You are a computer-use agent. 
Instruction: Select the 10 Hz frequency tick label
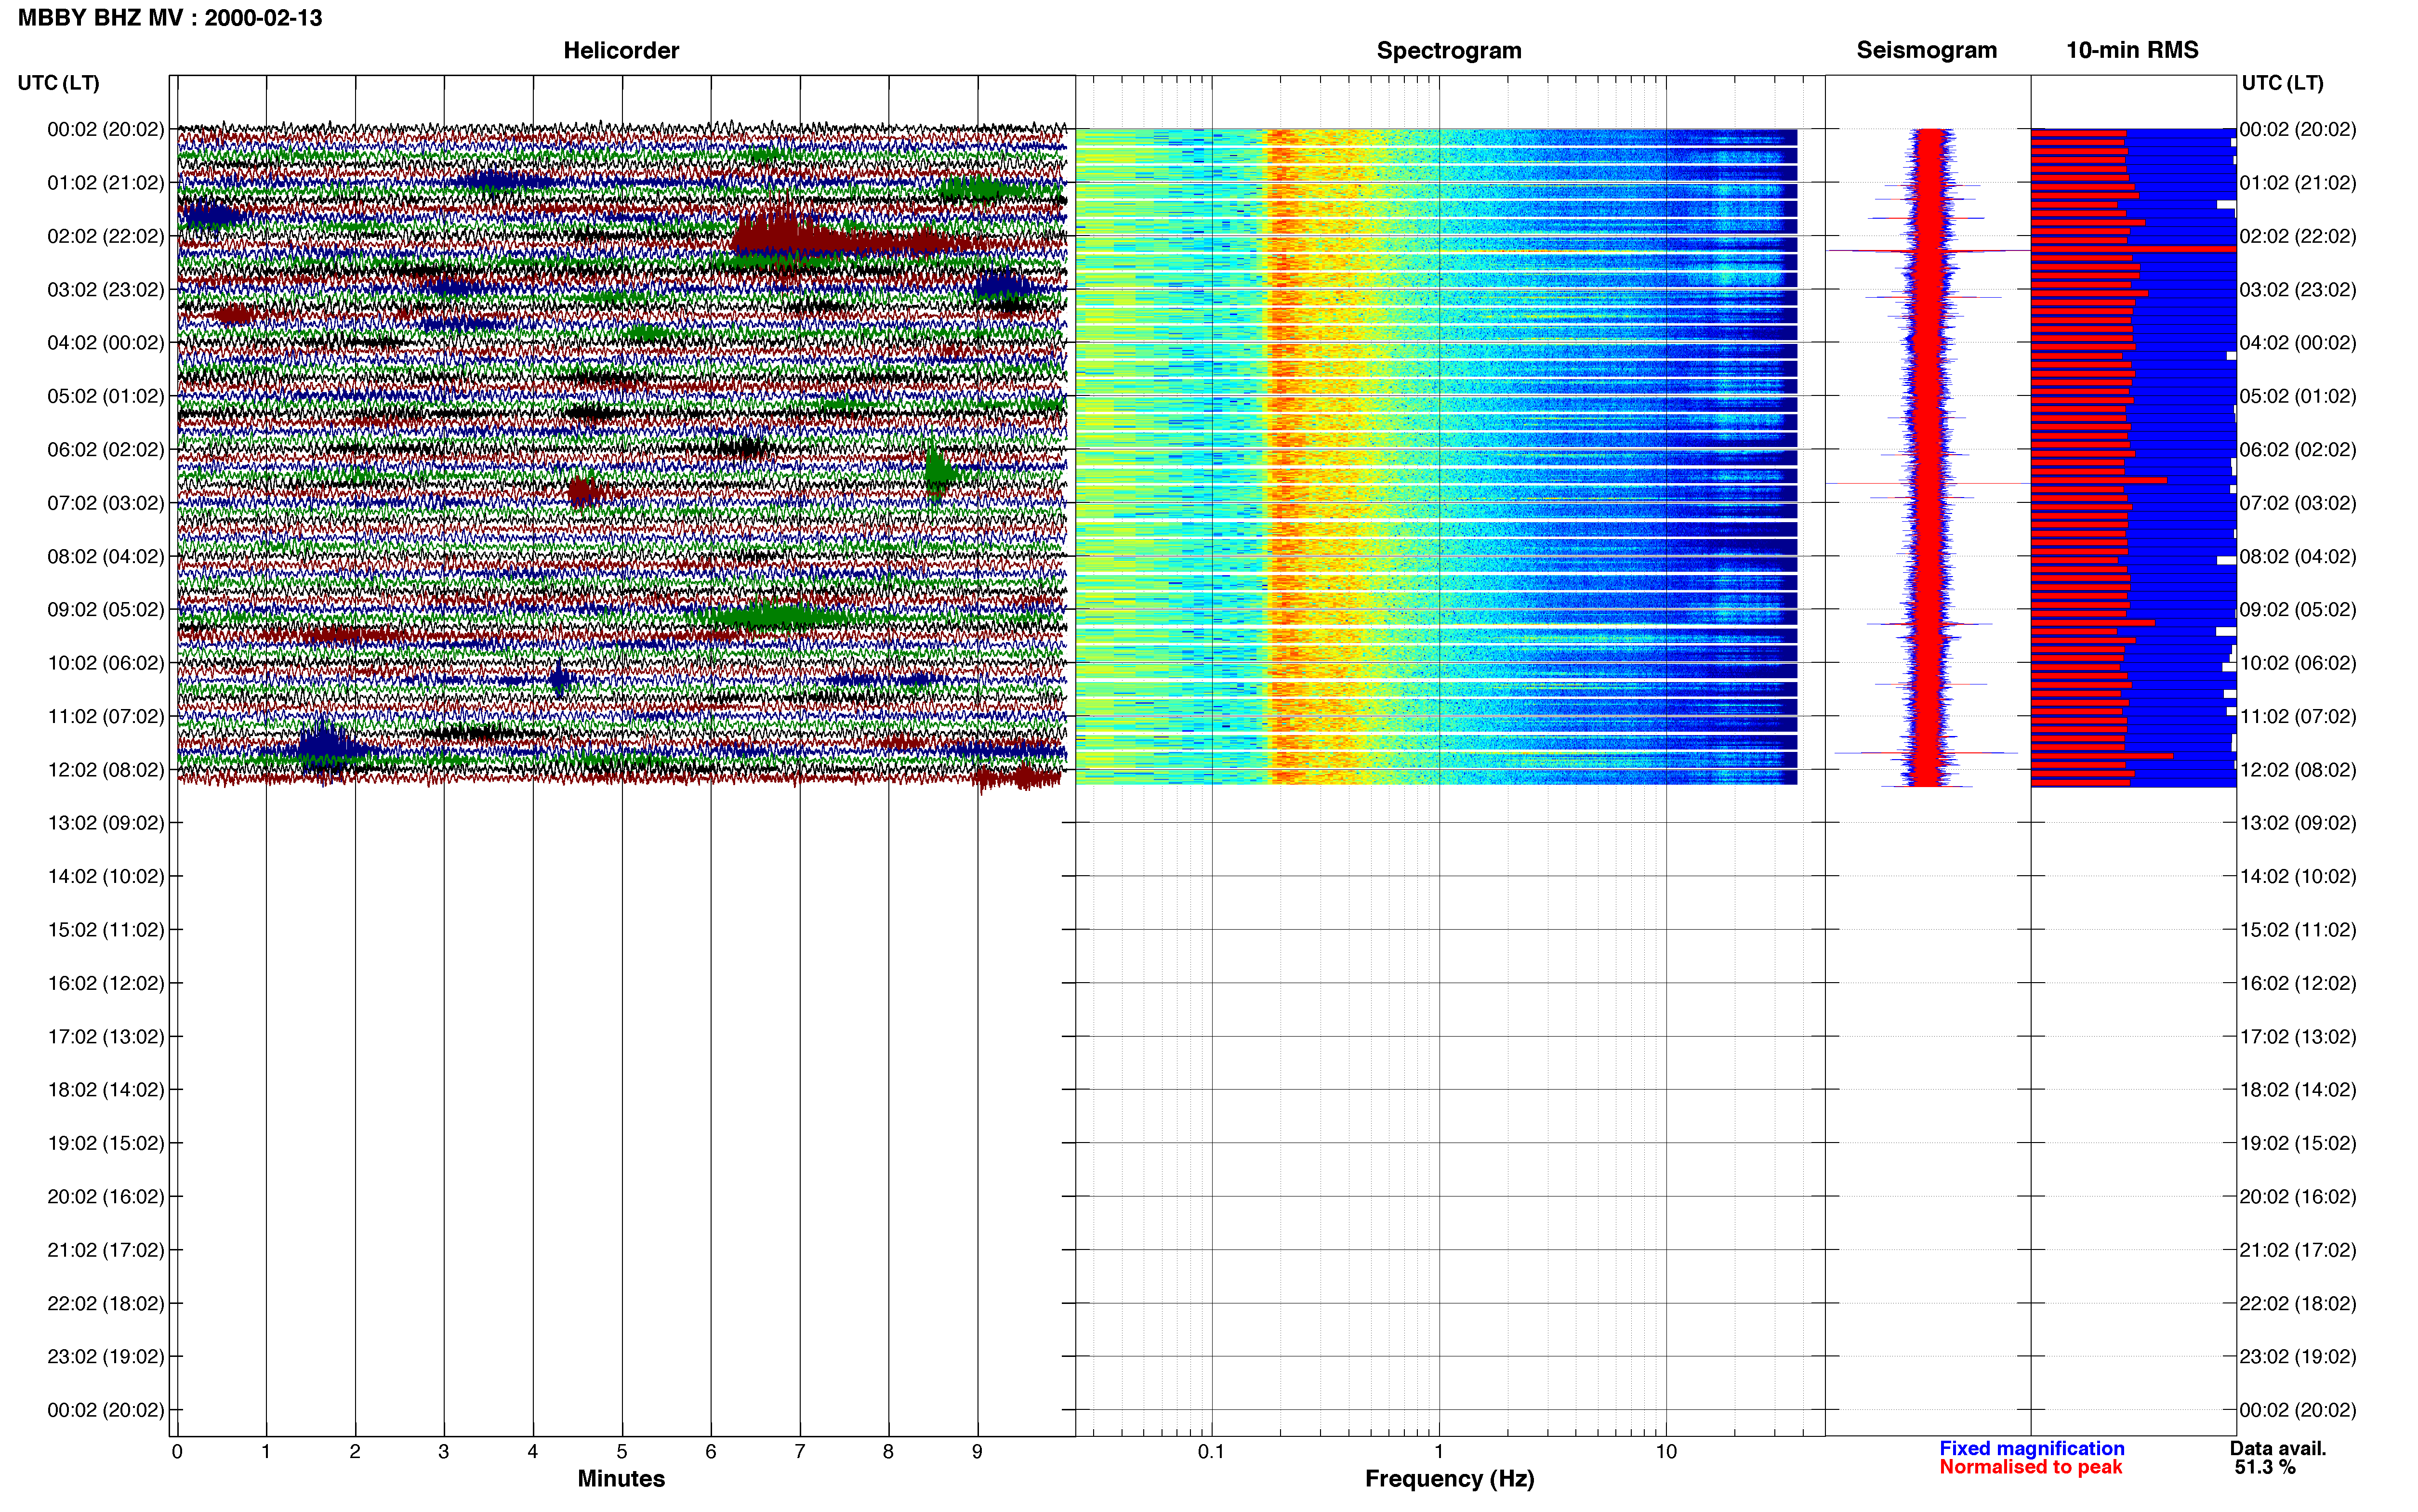[1666, 1451]
